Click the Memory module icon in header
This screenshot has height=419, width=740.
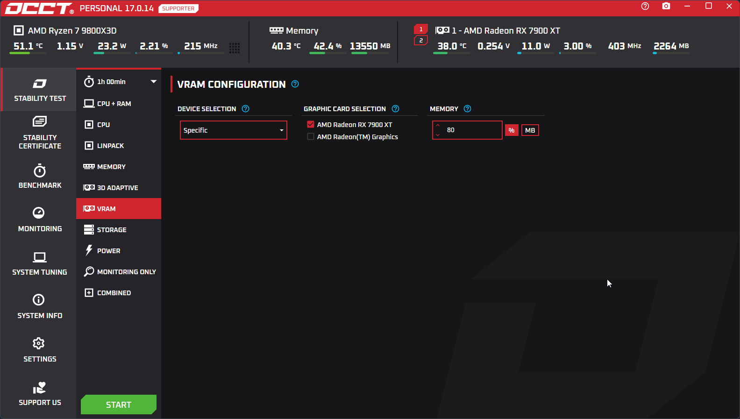[277, 30]
